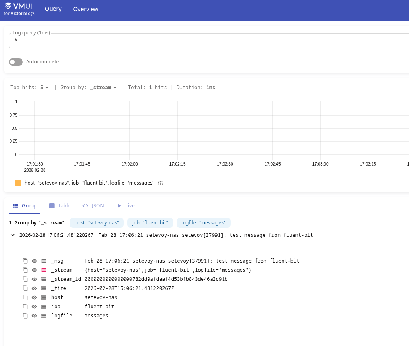The height and width of the screenshot is (346, 409).
Task: Switch to the JSON view tab
Action: pos(93,206)
